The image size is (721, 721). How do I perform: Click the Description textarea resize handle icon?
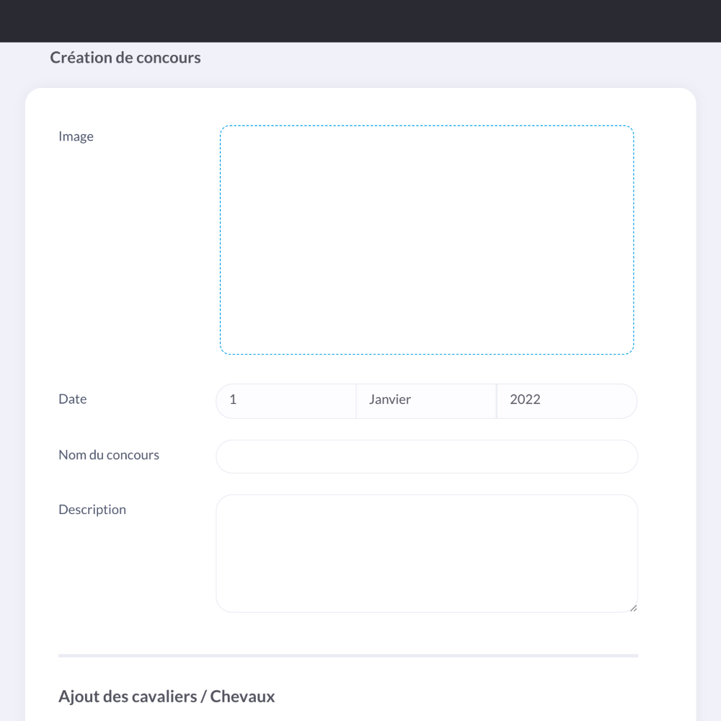point(633,608)
